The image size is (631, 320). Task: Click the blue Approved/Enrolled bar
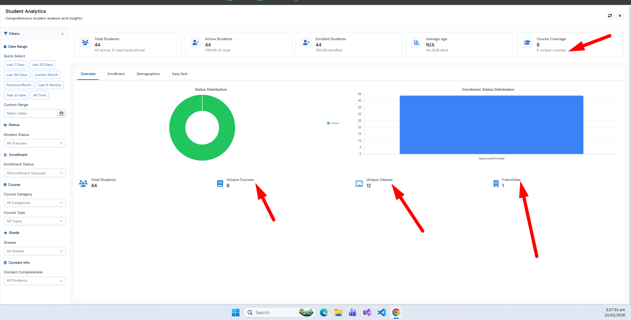pos(491,125)
